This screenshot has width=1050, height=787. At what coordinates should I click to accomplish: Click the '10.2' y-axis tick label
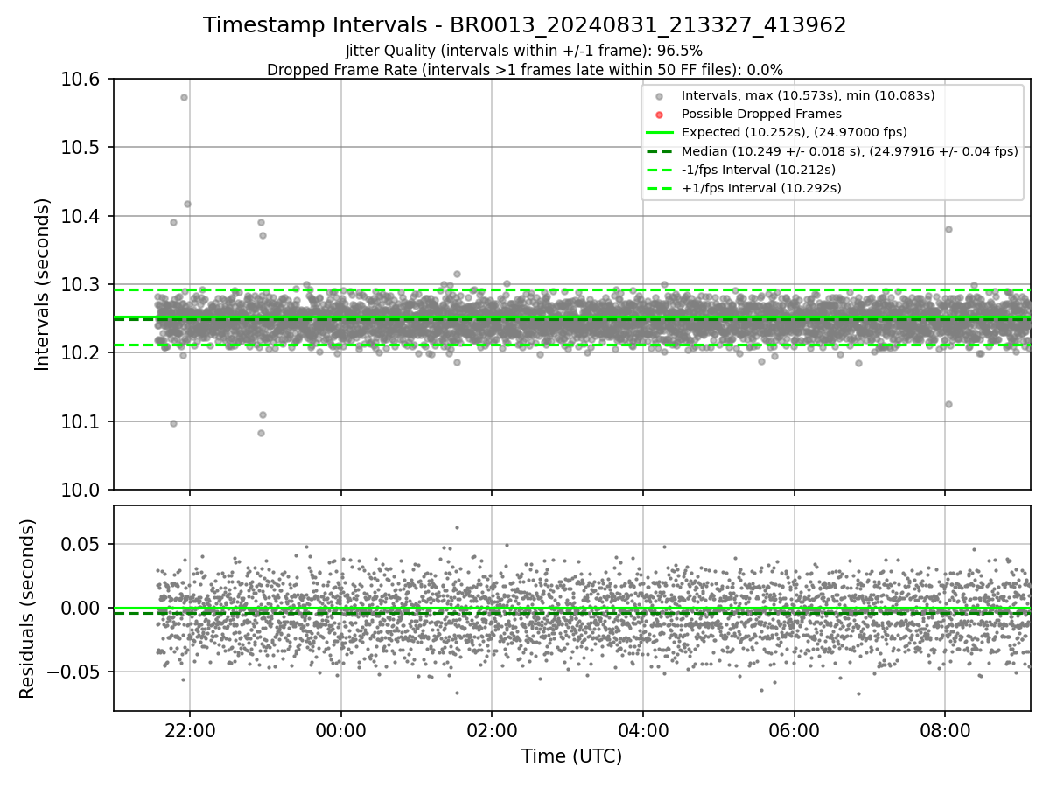click(x=82, y=353)
